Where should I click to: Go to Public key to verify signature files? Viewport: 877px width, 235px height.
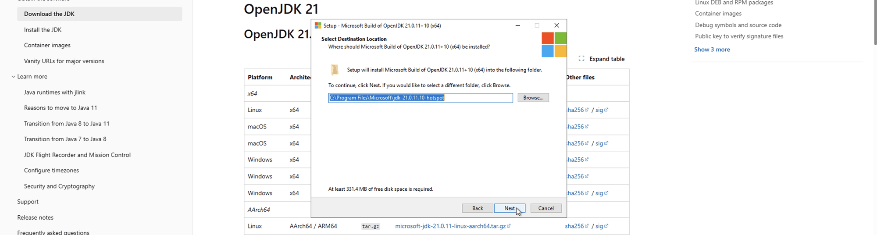click(x=739, y=36)
